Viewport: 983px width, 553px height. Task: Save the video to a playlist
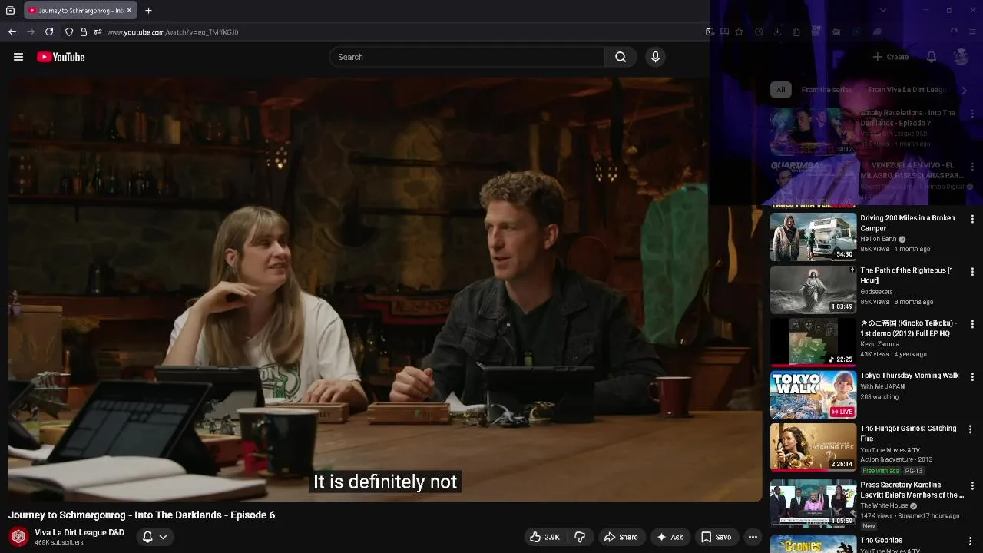point(716,537)
